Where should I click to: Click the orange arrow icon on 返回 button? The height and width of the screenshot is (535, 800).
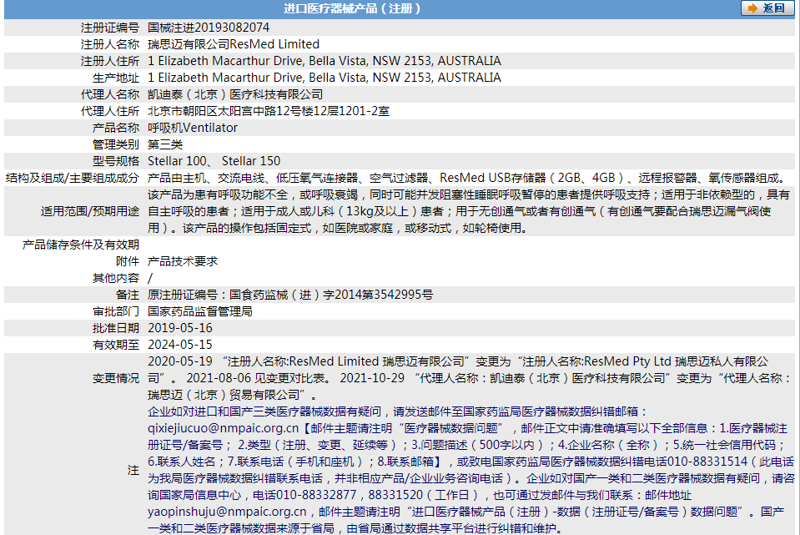(x=752, y=8)
